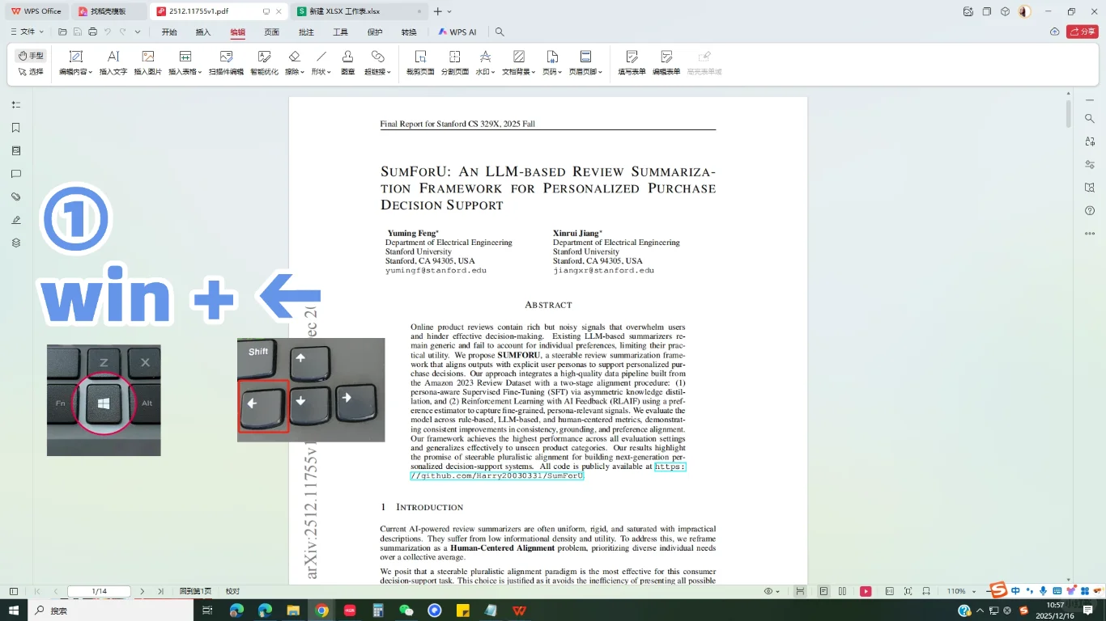Open the 110% zoom level dropdown
The width and height of the screenshot is (1106, 621).
960,591
